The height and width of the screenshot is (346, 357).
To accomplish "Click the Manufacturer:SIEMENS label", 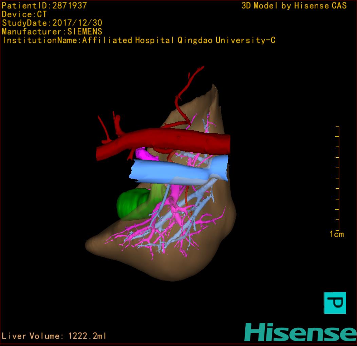I will (52, 32).
